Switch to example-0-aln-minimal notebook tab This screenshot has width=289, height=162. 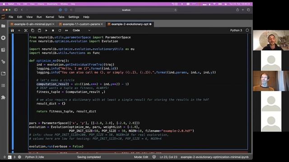point(33,24)
